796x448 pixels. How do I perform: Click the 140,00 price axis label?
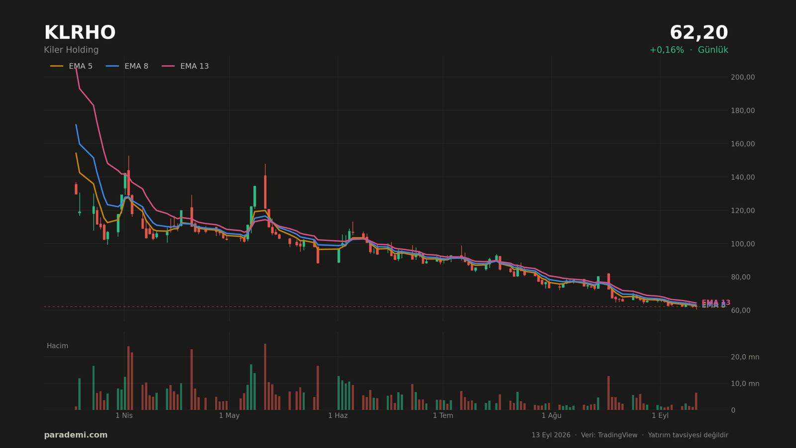click(743, 177)
